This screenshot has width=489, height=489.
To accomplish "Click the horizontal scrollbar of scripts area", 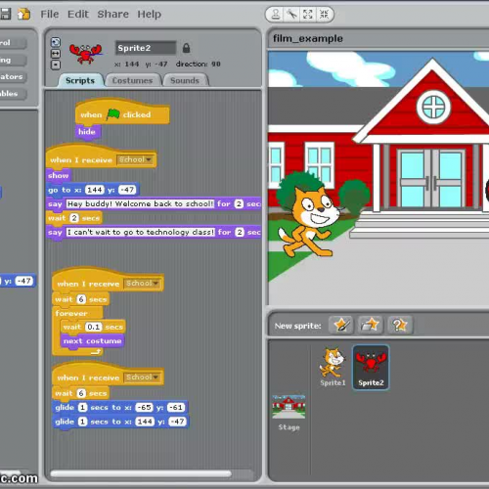I will pyautogui.click(x=141, y=473).
